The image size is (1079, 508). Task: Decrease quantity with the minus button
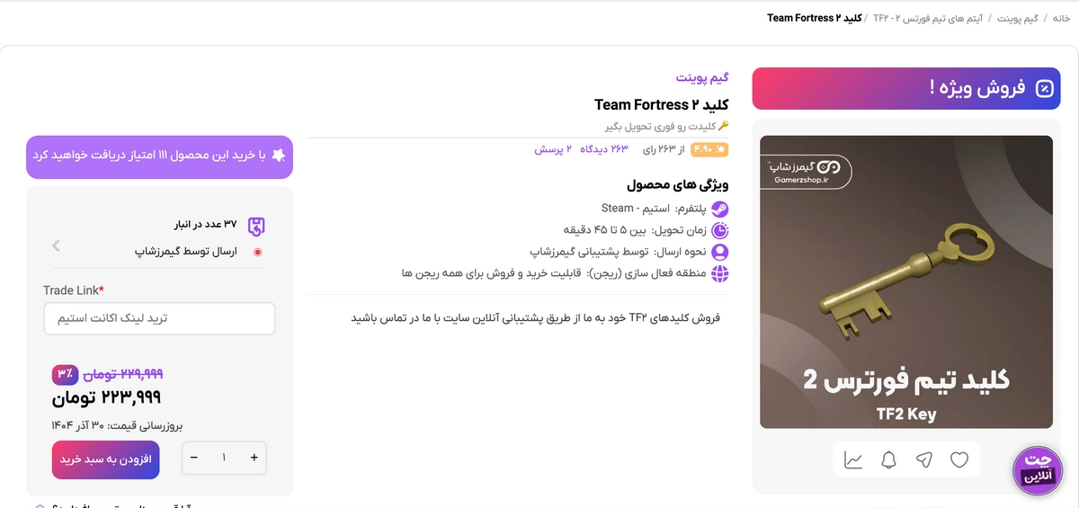pos(194,459)
